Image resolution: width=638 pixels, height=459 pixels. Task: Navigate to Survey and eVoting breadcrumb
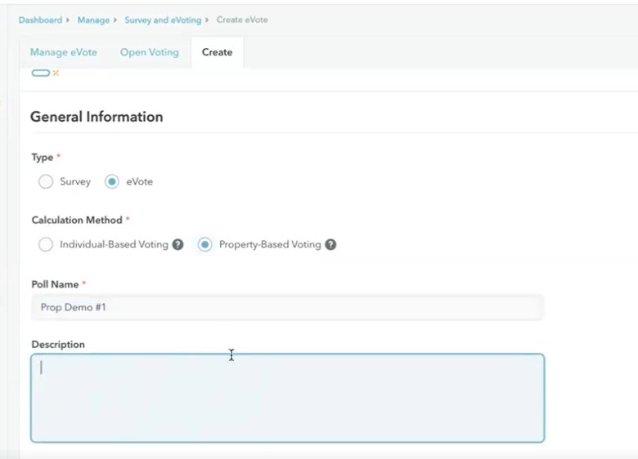[161, 20]
